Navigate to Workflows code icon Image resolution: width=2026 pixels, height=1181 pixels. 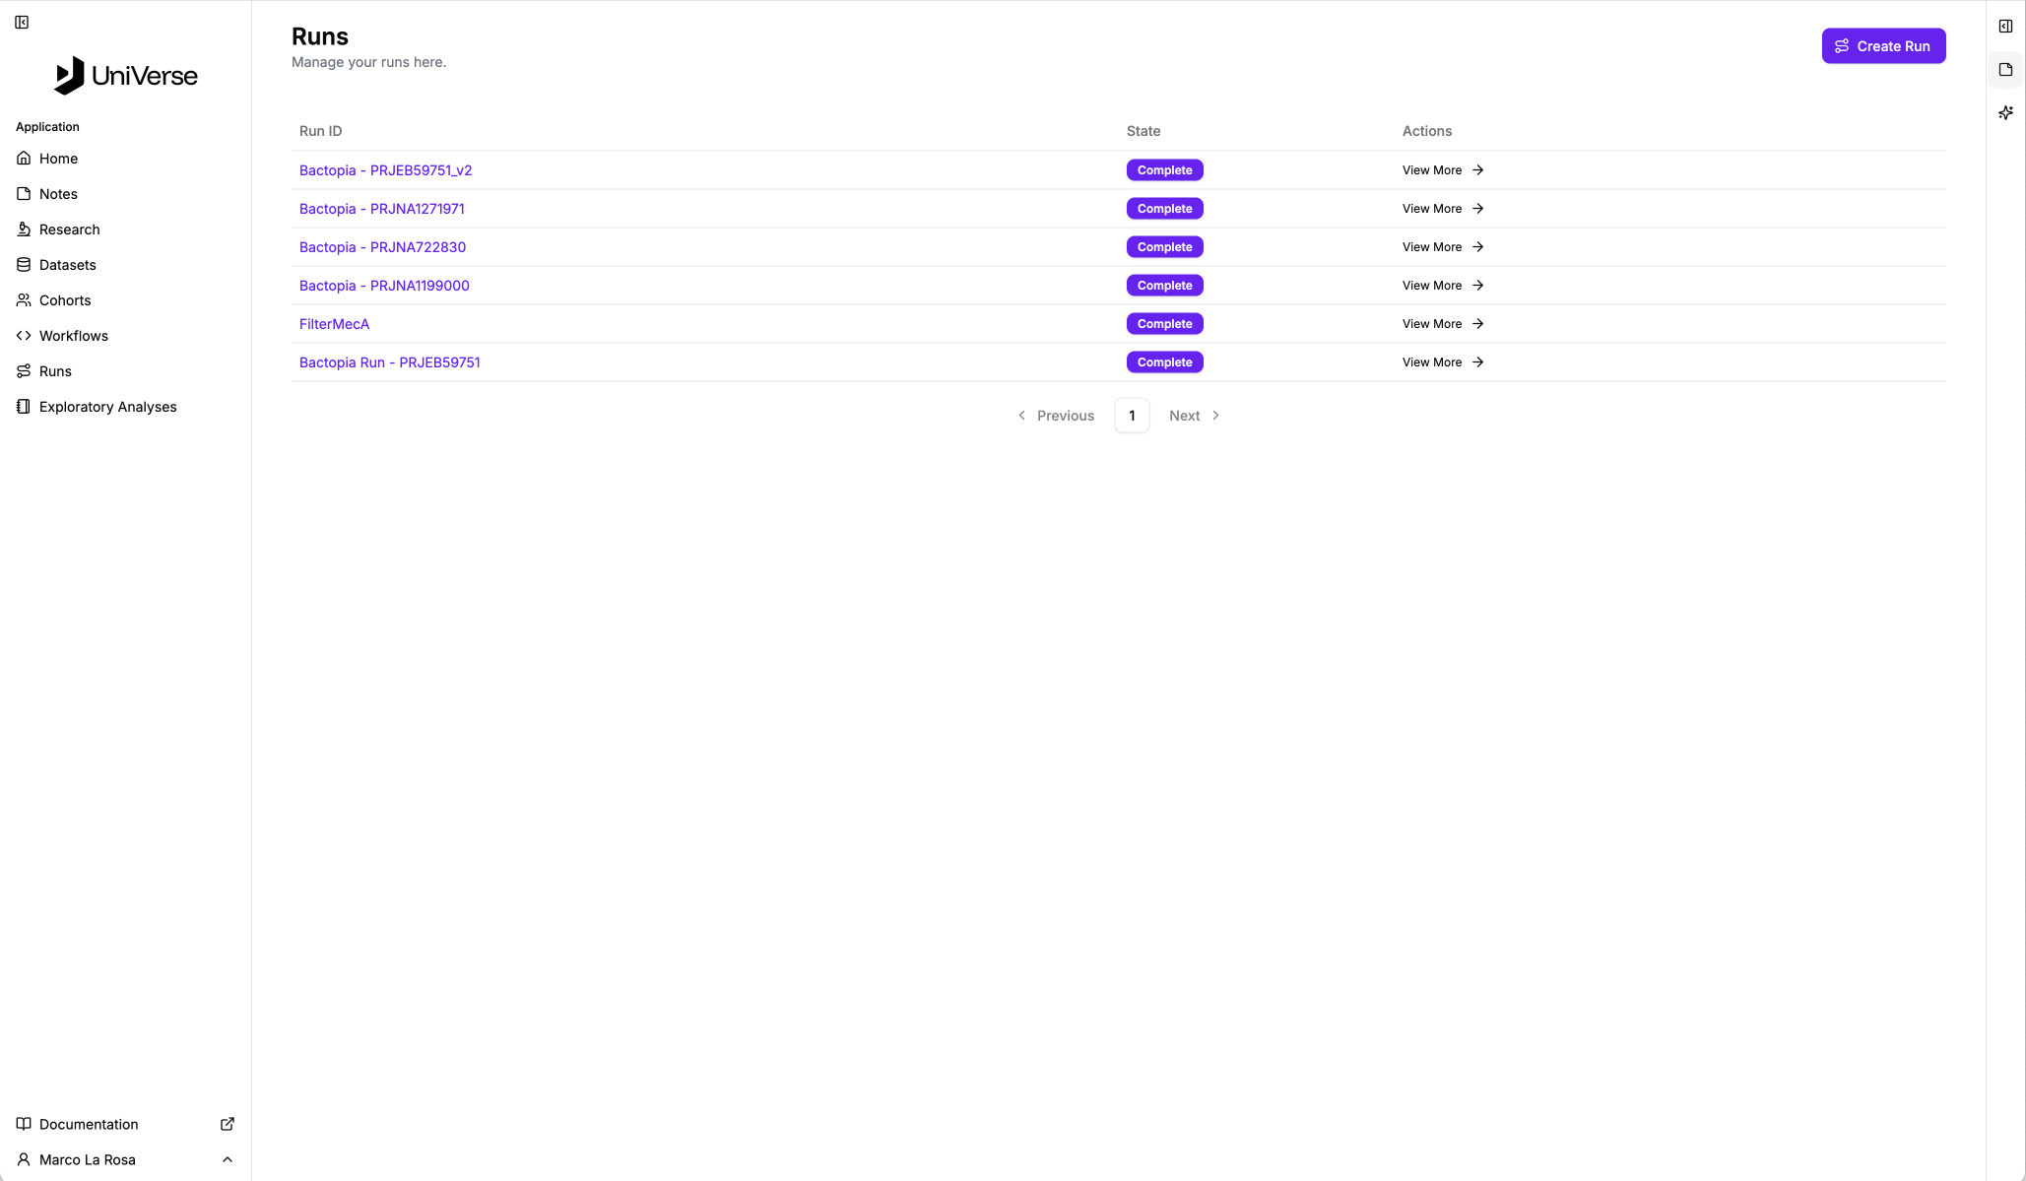pyautogui.click(x=24, y=336)
